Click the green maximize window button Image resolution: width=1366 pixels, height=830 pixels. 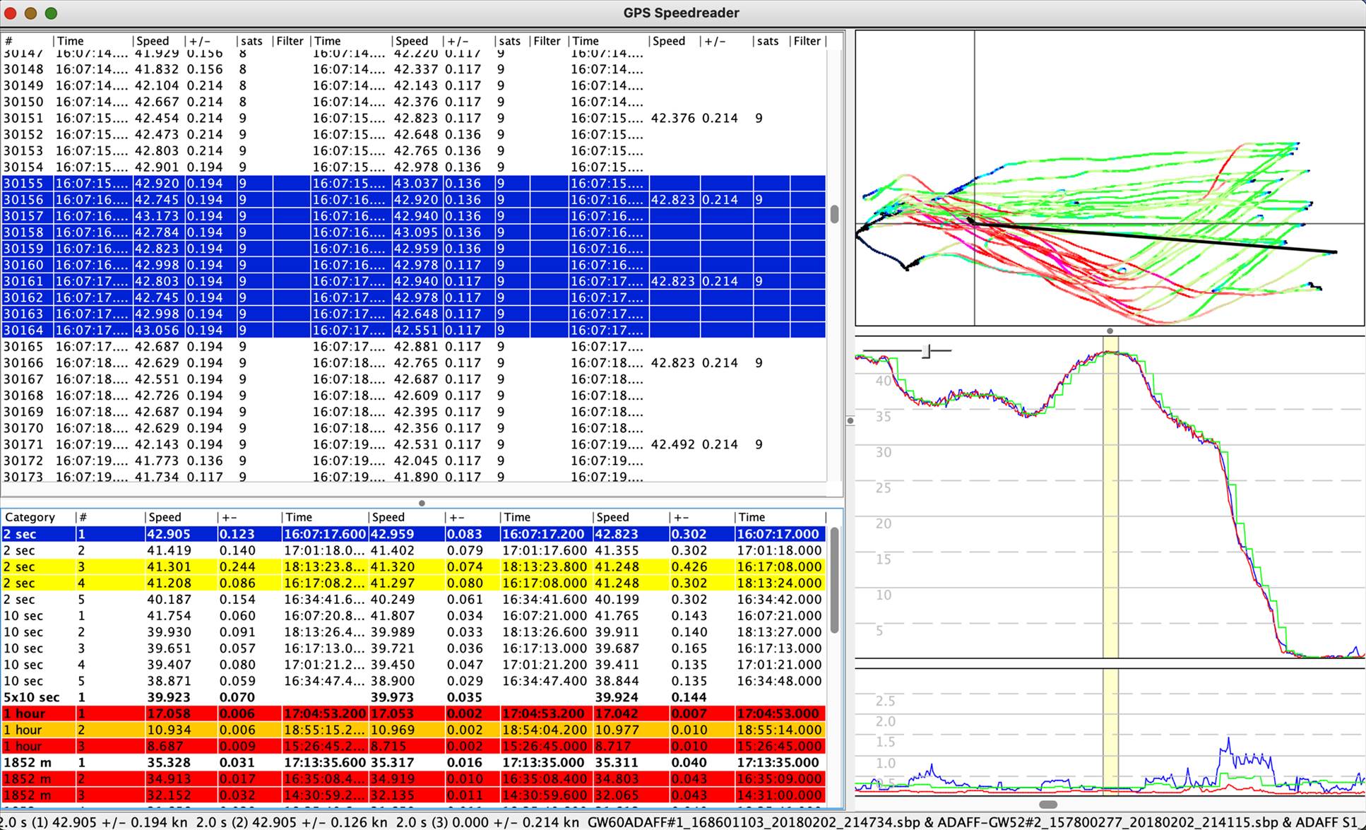(51, 13)
